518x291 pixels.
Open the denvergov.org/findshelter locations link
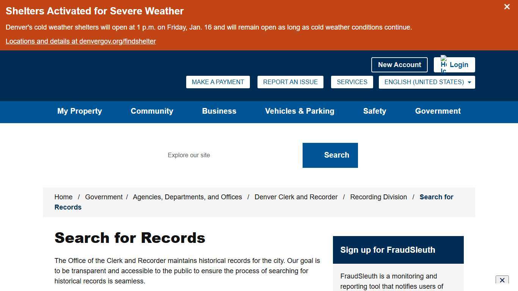(x=80, y=41)
